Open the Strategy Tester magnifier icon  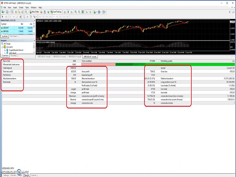[26, 12]
